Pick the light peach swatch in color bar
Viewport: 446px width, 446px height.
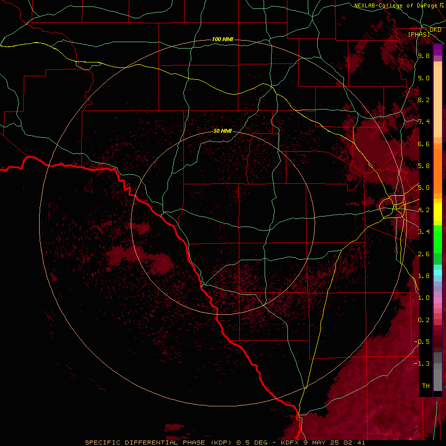(438, 103)
